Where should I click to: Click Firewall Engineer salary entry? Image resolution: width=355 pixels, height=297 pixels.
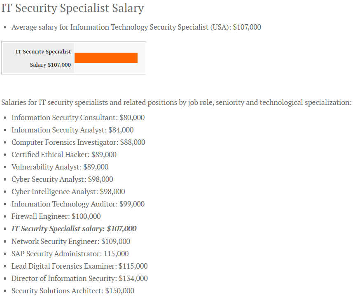pos(56,216)
